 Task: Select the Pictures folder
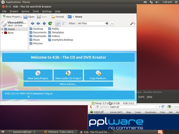click(36, 43)
